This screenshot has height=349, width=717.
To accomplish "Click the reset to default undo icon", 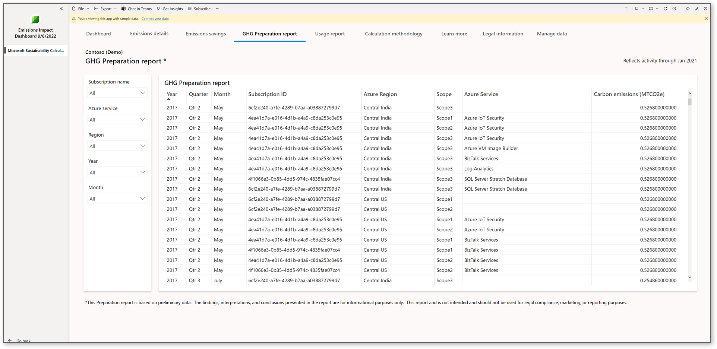I will pos(626,9).
